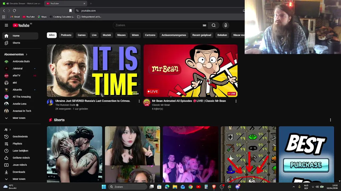341x191 pixels.
Task: Open OBS Studio from taskbar
Action: pos(222,187)
